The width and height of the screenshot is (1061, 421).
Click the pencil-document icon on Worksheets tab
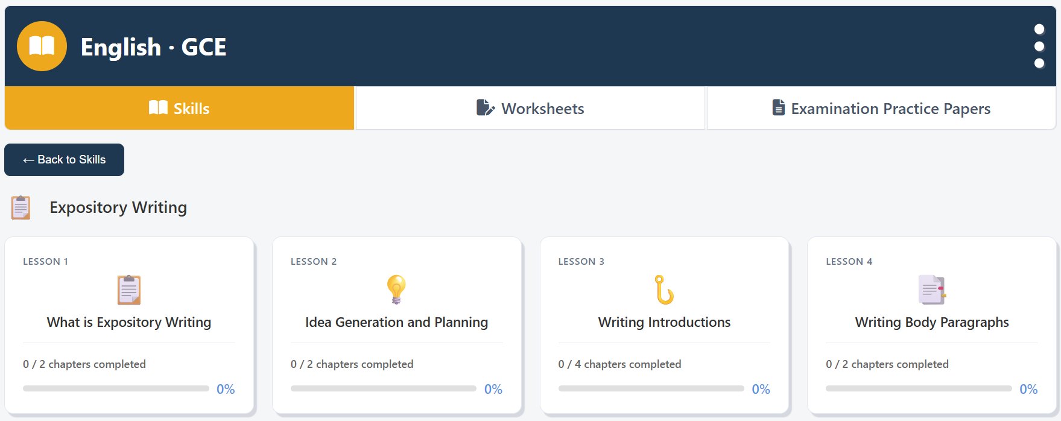pyautogui.click(x=486, y=108)
